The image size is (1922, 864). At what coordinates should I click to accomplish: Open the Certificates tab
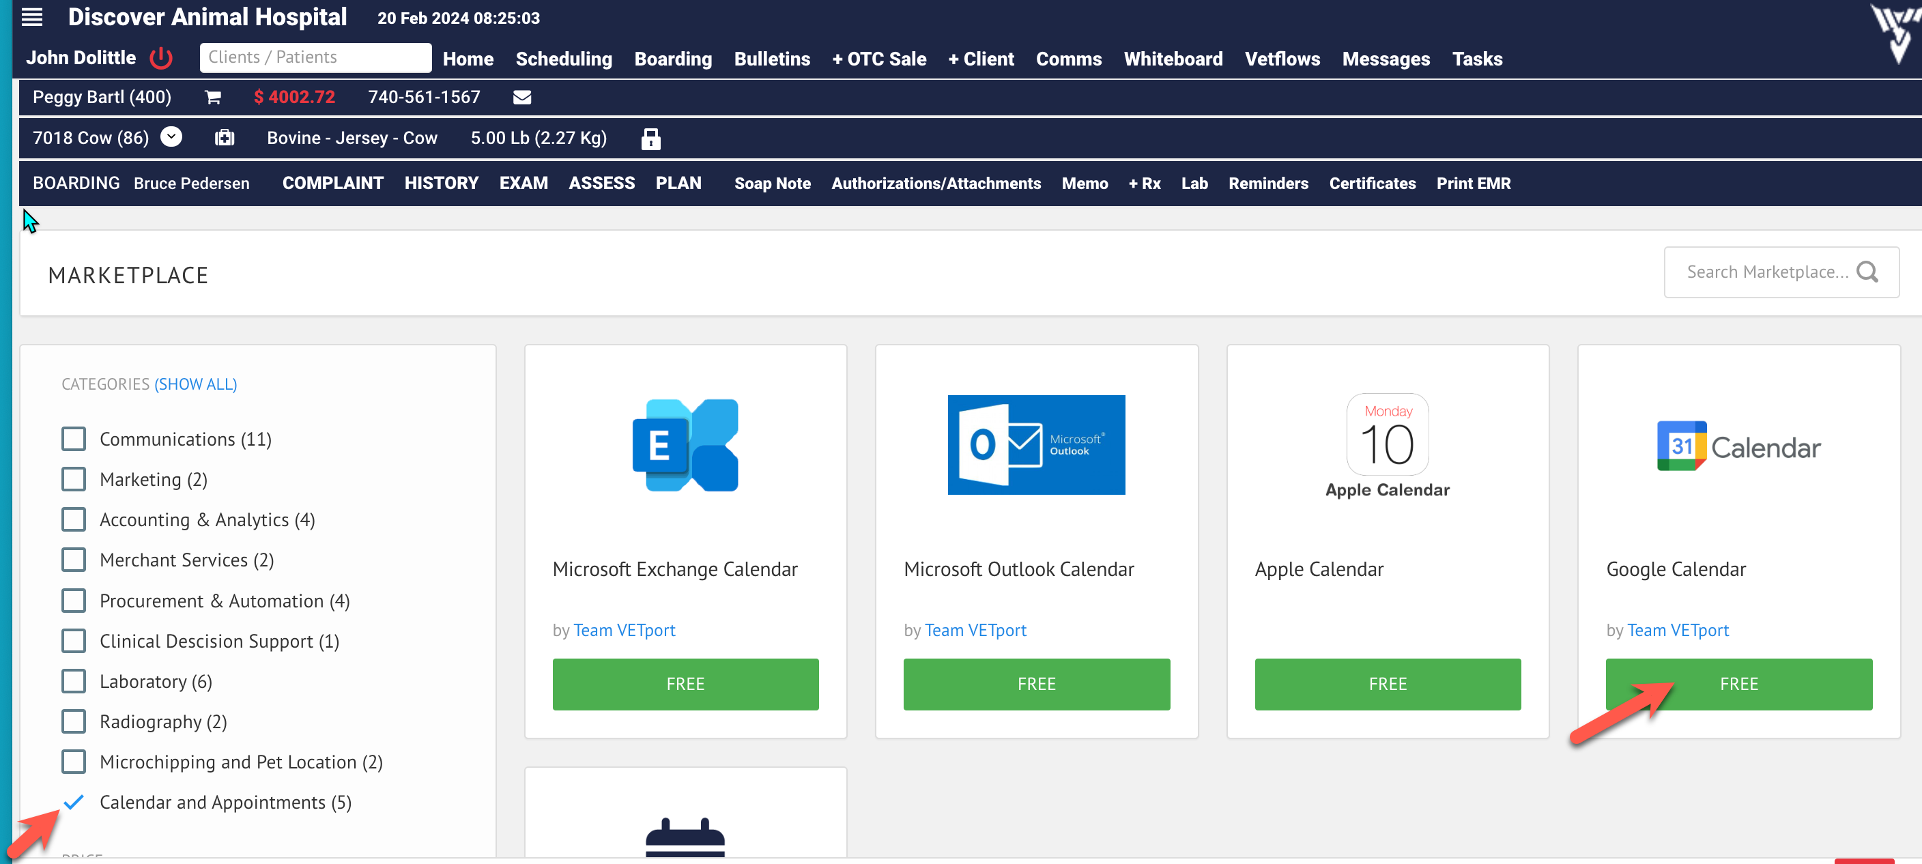pyautogui.click(x=1371, y=184)
